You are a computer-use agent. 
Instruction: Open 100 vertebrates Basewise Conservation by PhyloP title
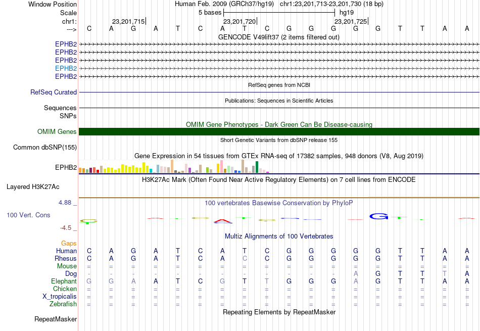point(279,203)
